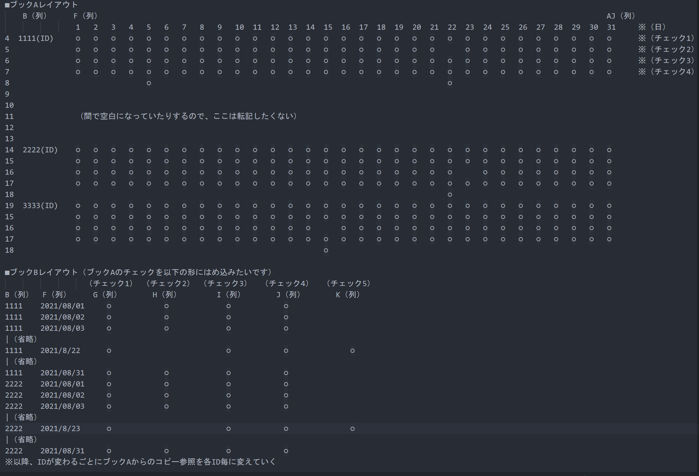This screenshot has width=699, height=476.
Task: Click the ※（チェック1） row label
Action: (x=666, y=38)
